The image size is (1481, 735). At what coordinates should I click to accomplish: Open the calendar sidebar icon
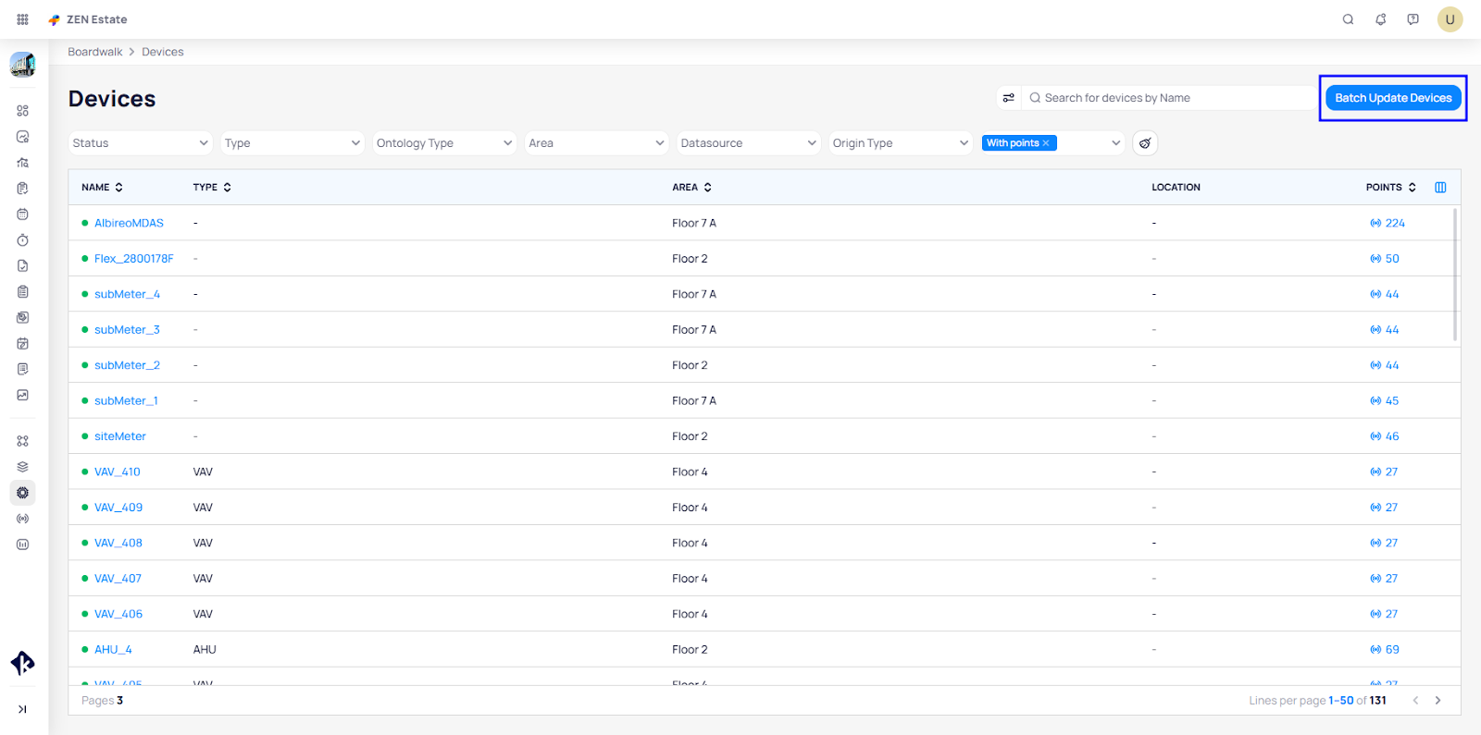pyautogui.click(x=22, y=214)
